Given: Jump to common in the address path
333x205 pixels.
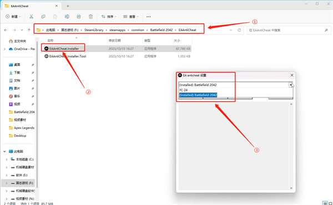Looking at the screenshot, I should [x=138, y=30].
